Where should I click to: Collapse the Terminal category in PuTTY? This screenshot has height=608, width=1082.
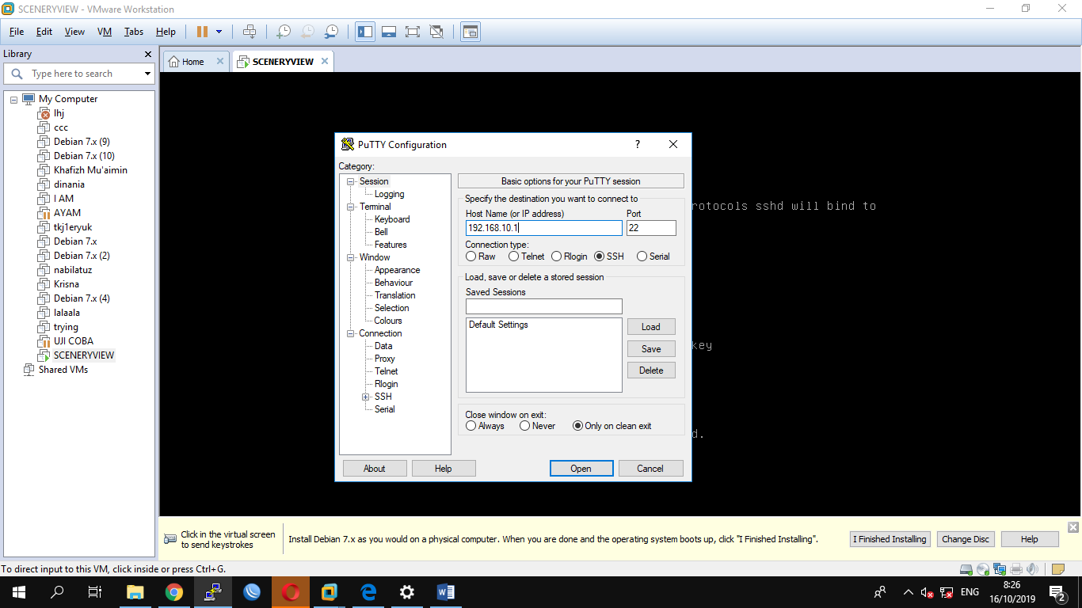[350, 207]
